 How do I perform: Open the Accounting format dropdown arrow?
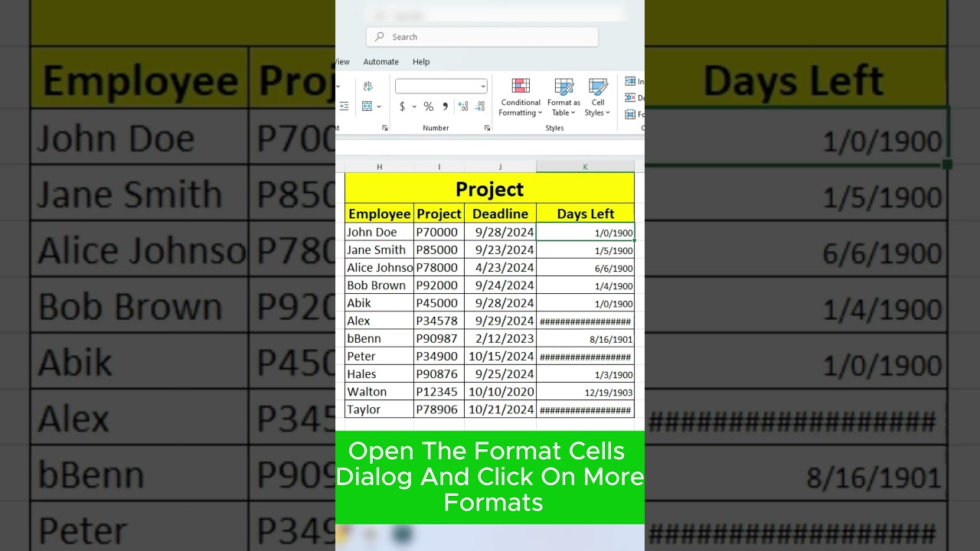pos(414,106)
